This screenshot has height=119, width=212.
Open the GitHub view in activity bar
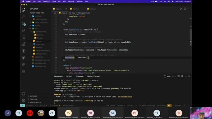(24, 58)
